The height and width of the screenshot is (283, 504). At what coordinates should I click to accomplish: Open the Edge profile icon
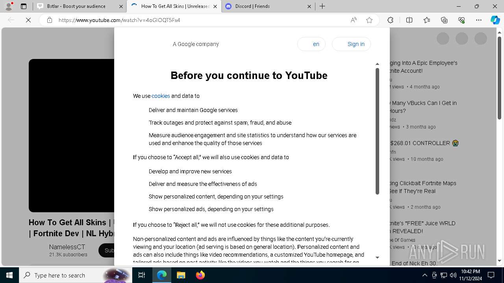[9, 6]
